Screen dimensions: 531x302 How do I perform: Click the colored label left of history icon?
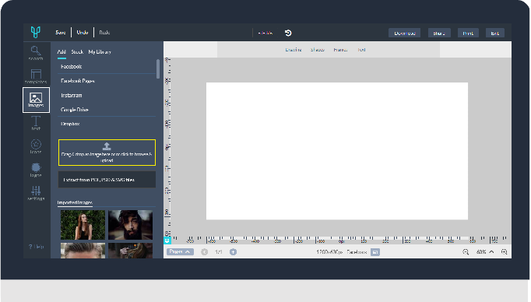(265, 33)
